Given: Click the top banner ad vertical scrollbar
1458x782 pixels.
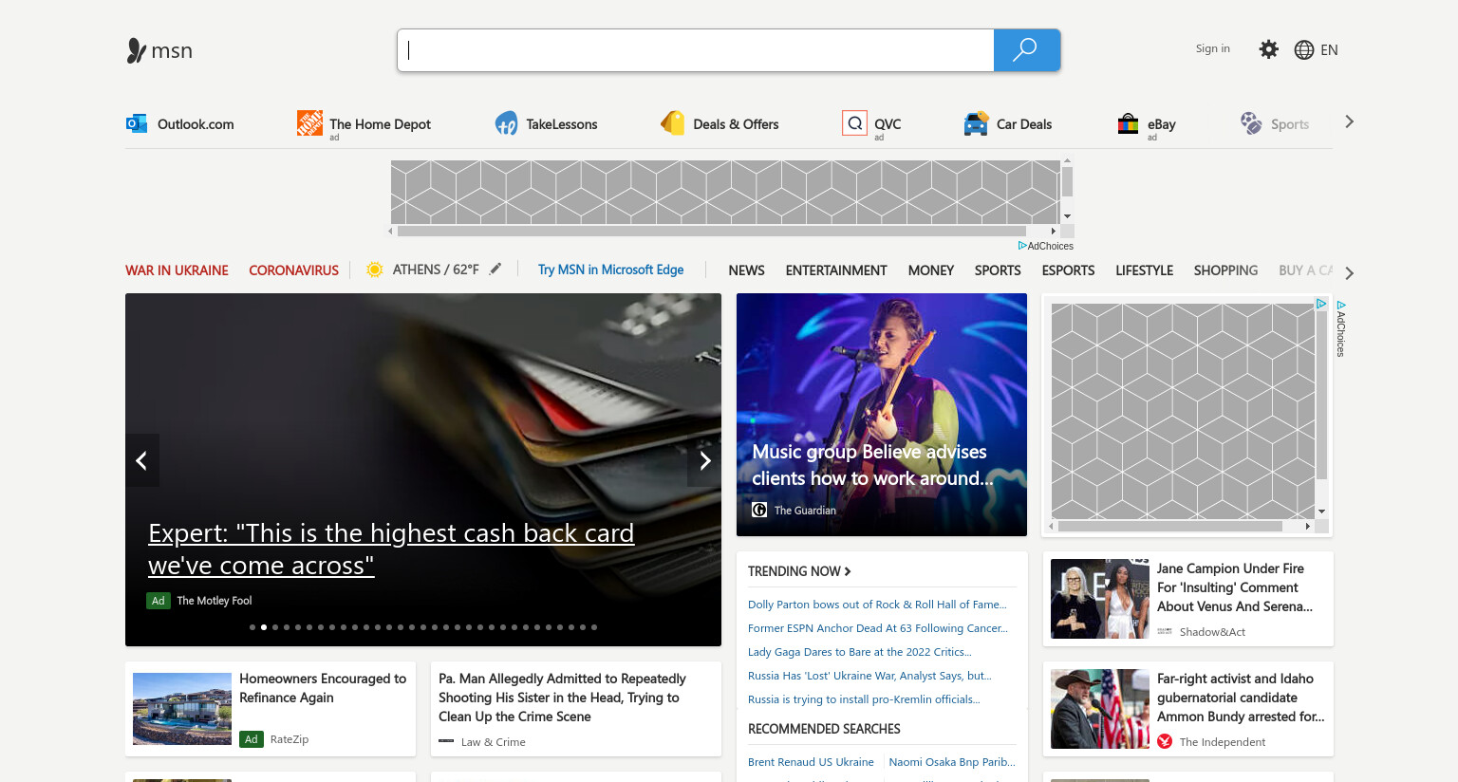Looking at the screenshot, I should pos(1067,180).
